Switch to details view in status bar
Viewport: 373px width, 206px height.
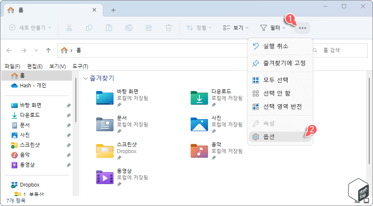coord(357,201)
